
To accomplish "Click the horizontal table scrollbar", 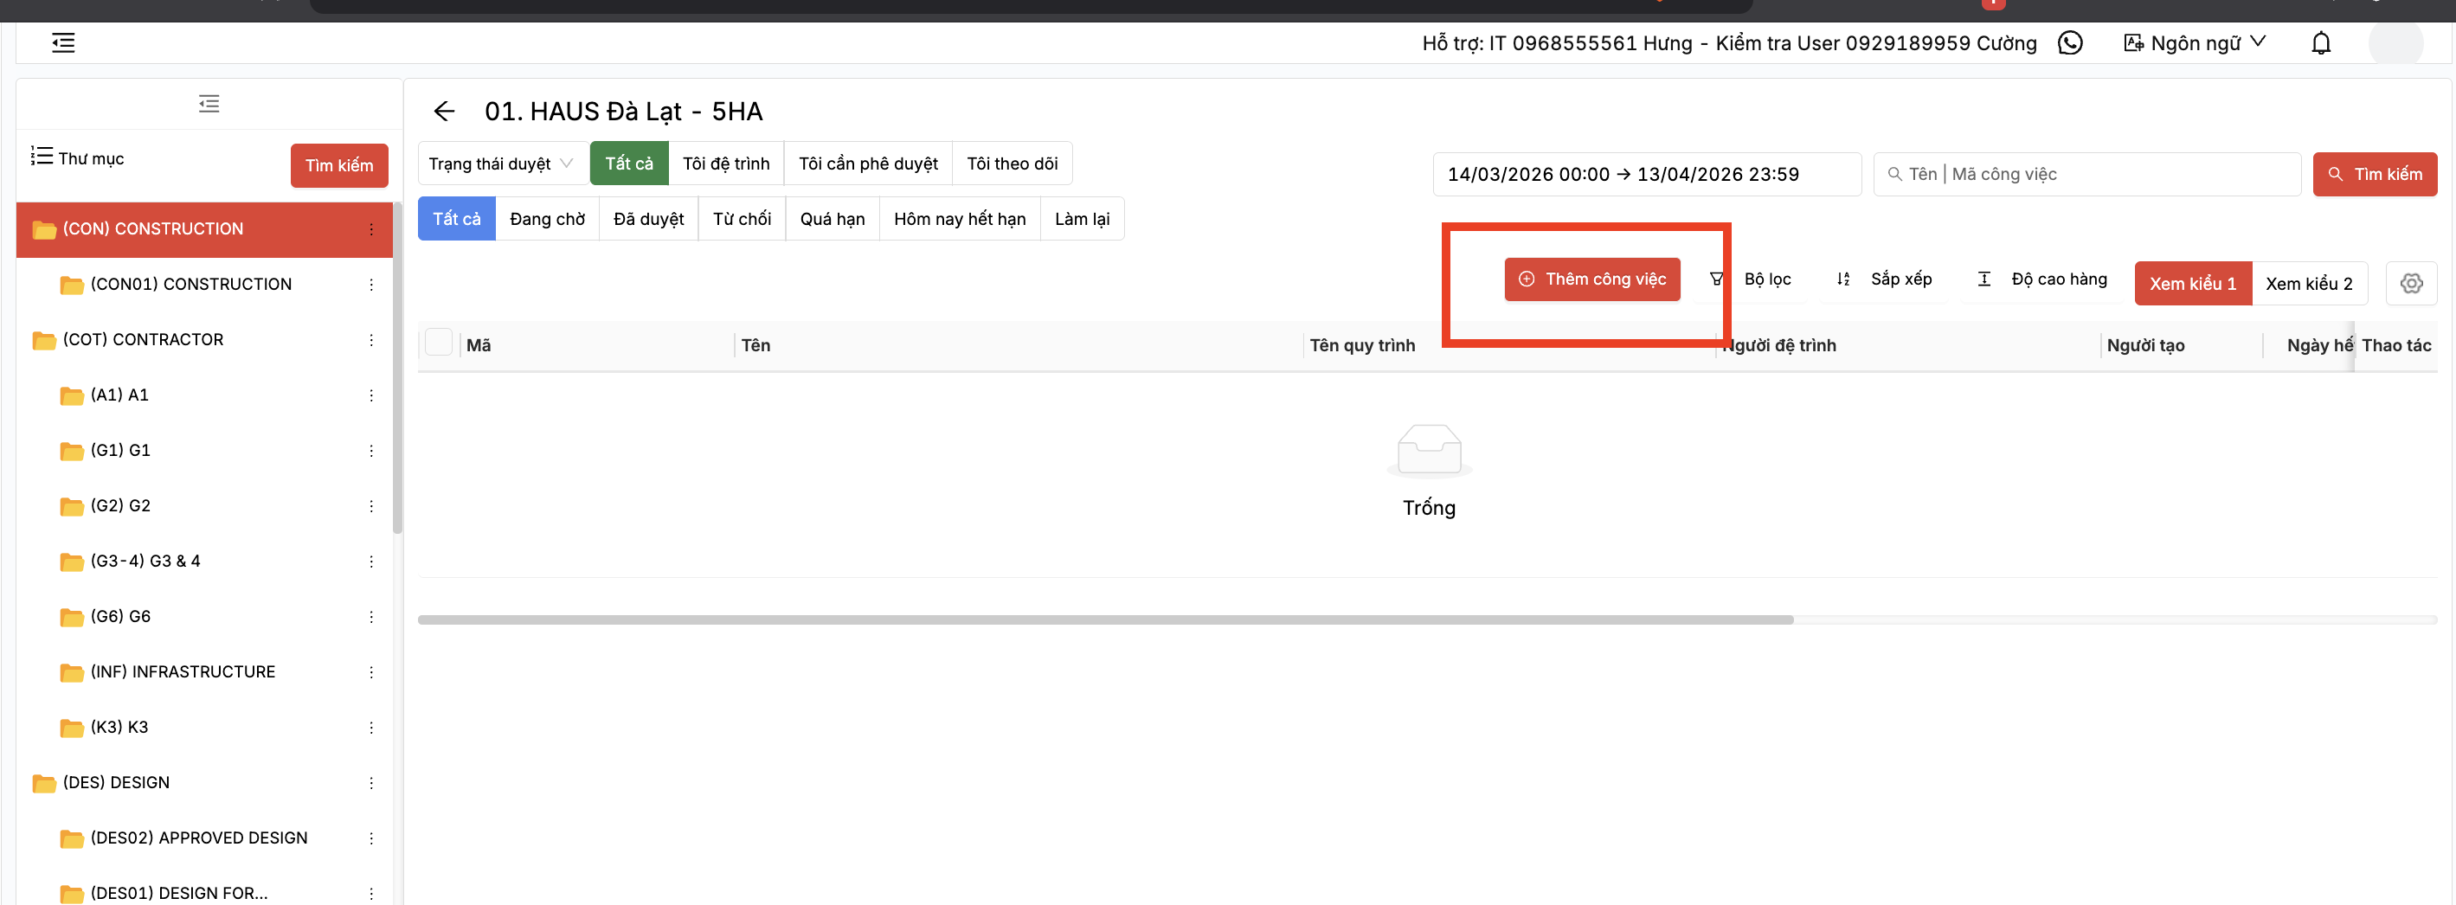I will (1104, 619).
